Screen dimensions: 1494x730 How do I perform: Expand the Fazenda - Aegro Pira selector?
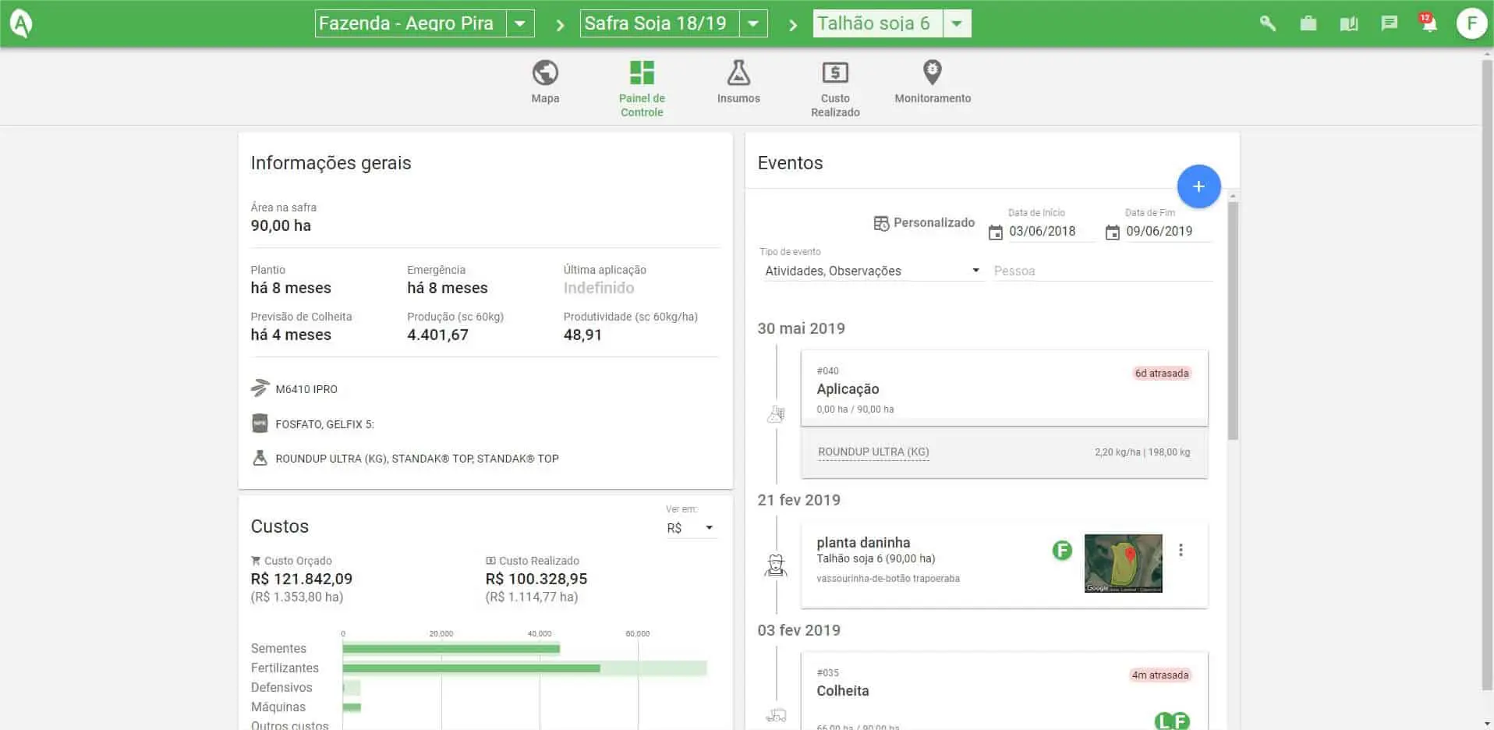pos(520,23)
